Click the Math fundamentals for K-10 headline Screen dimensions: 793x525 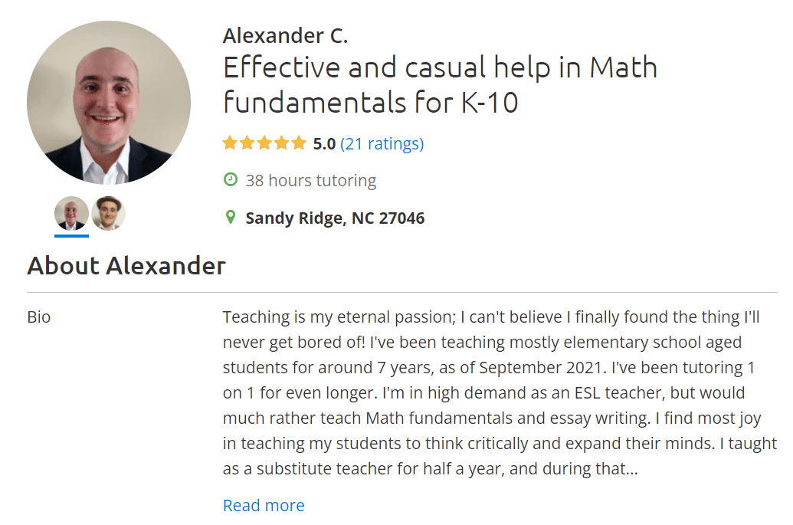[x=440, y=84]
